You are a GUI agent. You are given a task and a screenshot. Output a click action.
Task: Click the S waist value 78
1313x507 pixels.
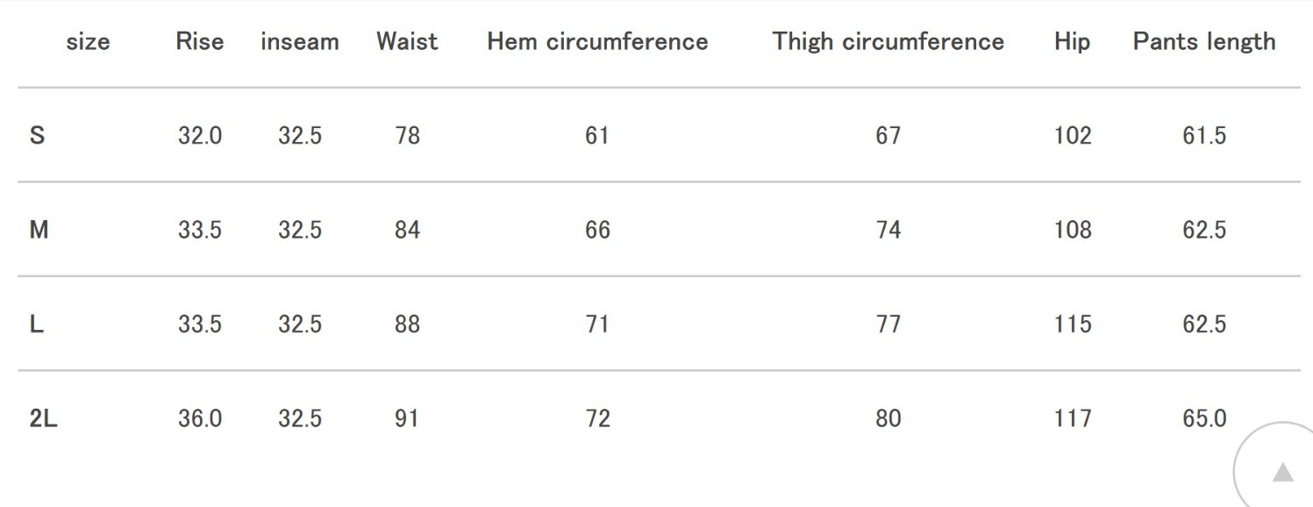tap(407, 136)
